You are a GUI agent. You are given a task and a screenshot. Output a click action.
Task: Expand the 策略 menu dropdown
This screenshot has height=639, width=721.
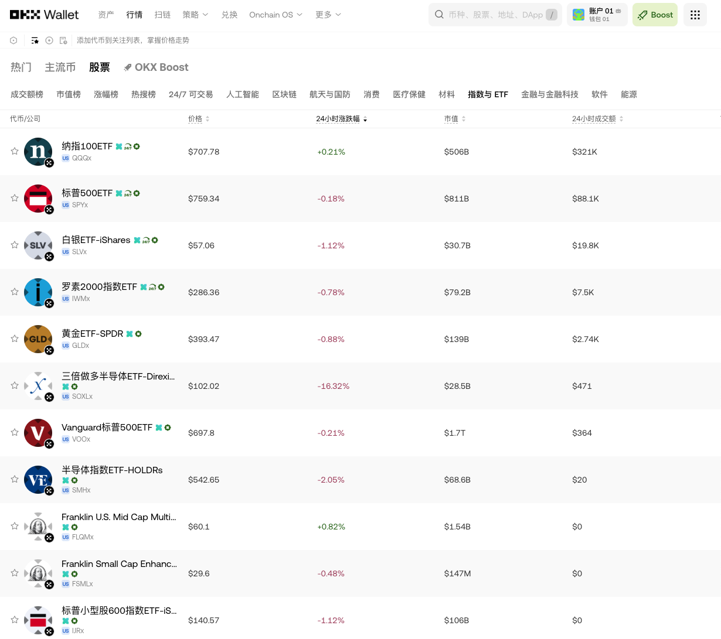click(195, 15)
